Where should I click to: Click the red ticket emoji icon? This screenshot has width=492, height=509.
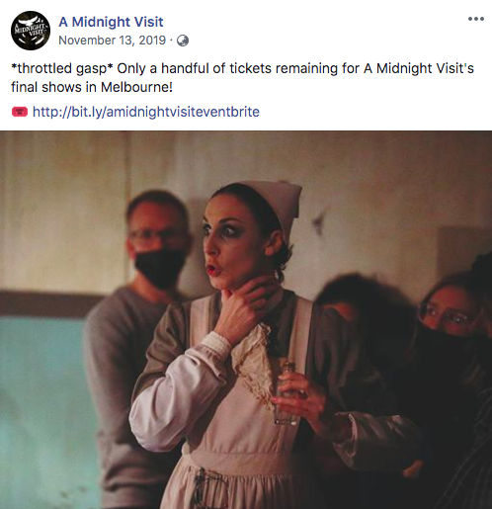20,112
